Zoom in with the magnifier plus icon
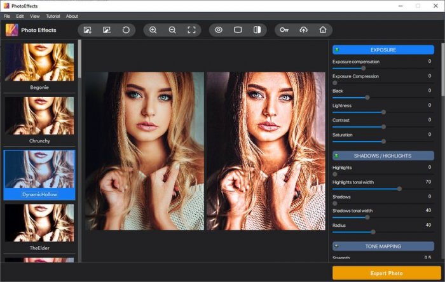This screenshot has height=282, width=445. [153, 30]
